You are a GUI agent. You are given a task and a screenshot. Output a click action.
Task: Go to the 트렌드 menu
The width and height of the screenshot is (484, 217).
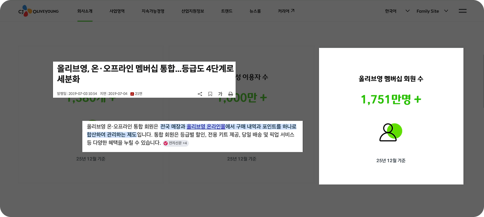click(x=227, y=11)
